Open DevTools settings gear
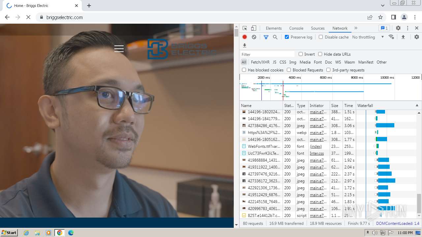The image size is (422, 237). (x=398, y=28)
